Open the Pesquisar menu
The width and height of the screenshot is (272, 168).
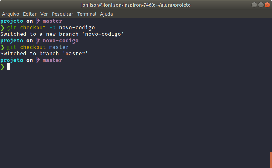coord(63,14)
